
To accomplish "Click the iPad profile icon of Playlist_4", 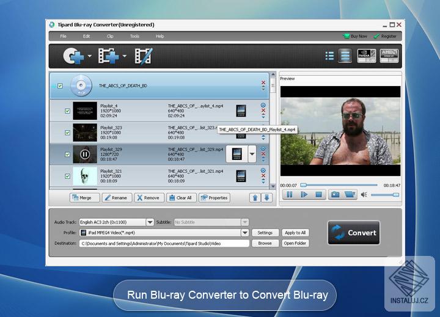I will [241, 111].
